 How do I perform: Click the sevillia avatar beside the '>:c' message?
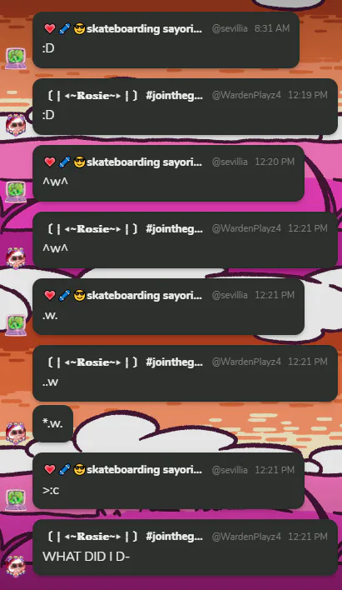(x=16, y=499)
